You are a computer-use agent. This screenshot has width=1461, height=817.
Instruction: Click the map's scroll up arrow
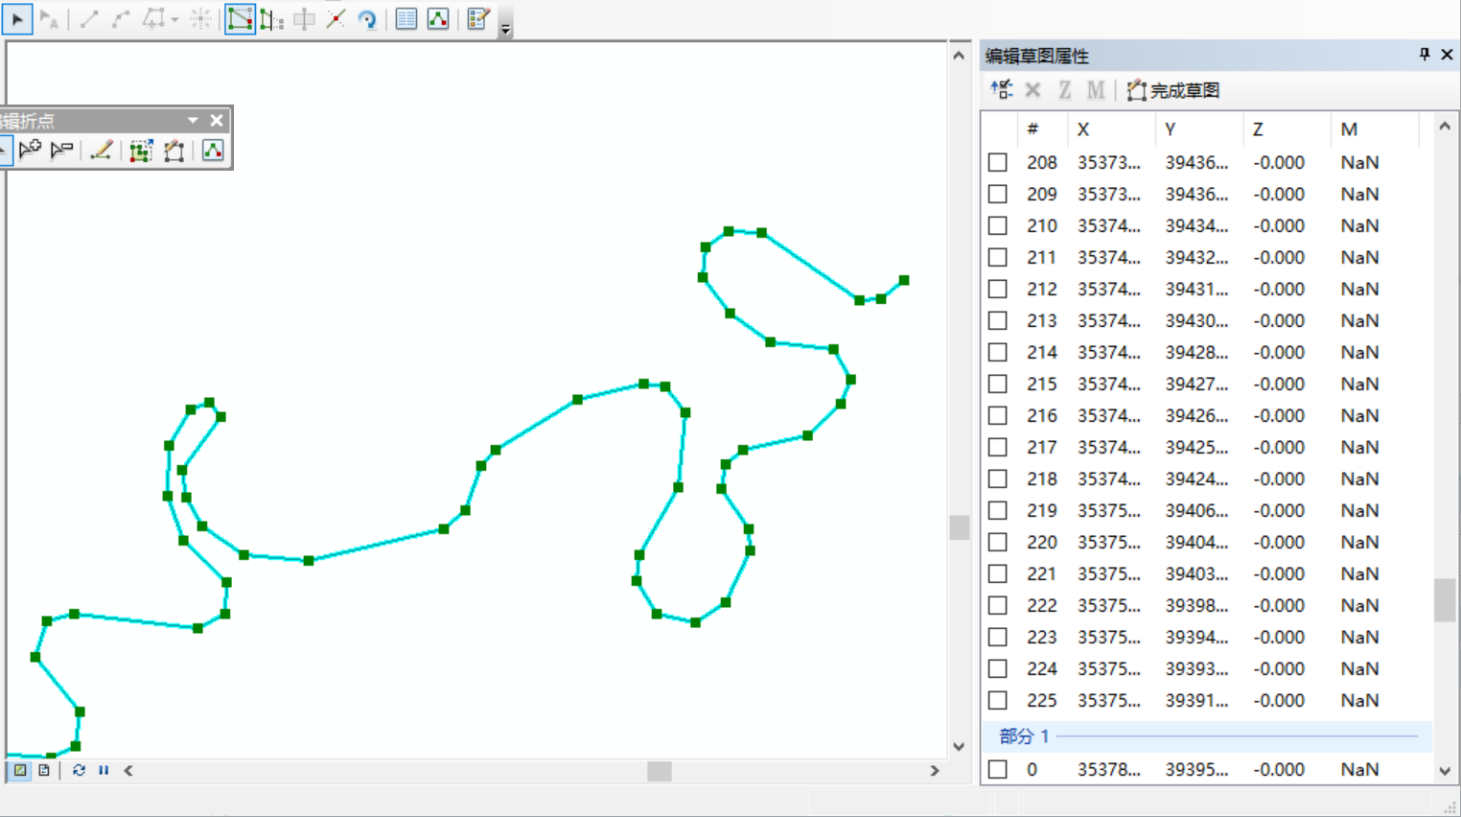(959, 56)
